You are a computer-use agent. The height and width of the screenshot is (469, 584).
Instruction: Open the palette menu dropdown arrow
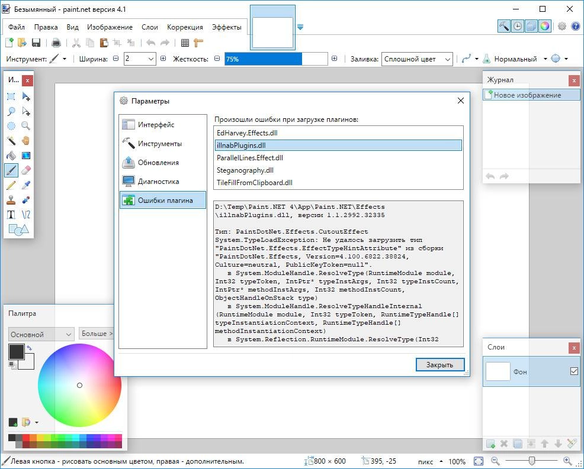click(37, 422)
